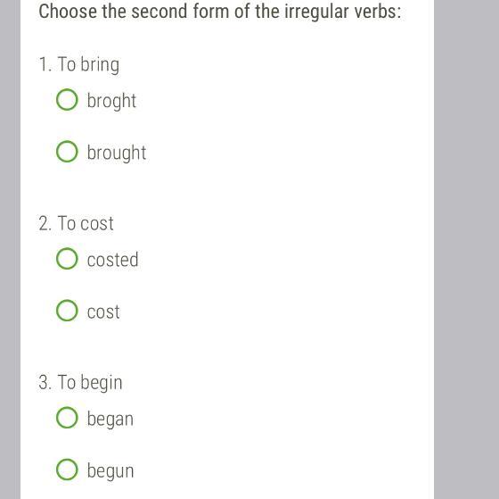
Task: Click the 'begun' option label text
Action: point(110,471)
